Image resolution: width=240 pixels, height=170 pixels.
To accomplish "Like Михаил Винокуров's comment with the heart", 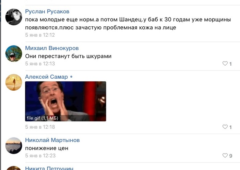I will 225,63.
